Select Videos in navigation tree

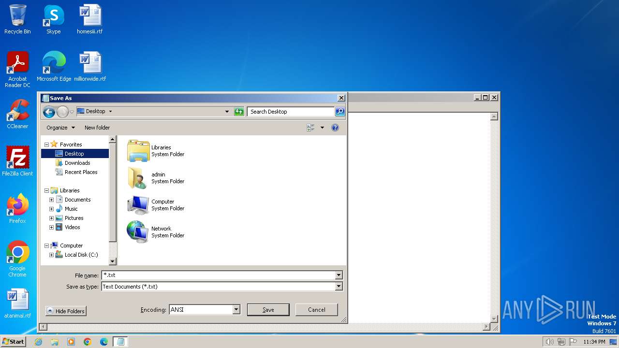point(72,227)
